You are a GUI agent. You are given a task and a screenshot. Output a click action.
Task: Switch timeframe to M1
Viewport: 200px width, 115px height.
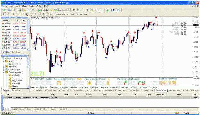pos(51,14)
